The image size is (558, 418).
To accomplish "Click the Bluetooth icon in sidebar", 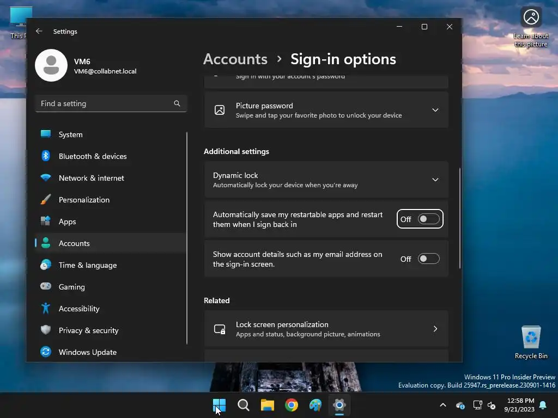I will click(x=46, y=156).
